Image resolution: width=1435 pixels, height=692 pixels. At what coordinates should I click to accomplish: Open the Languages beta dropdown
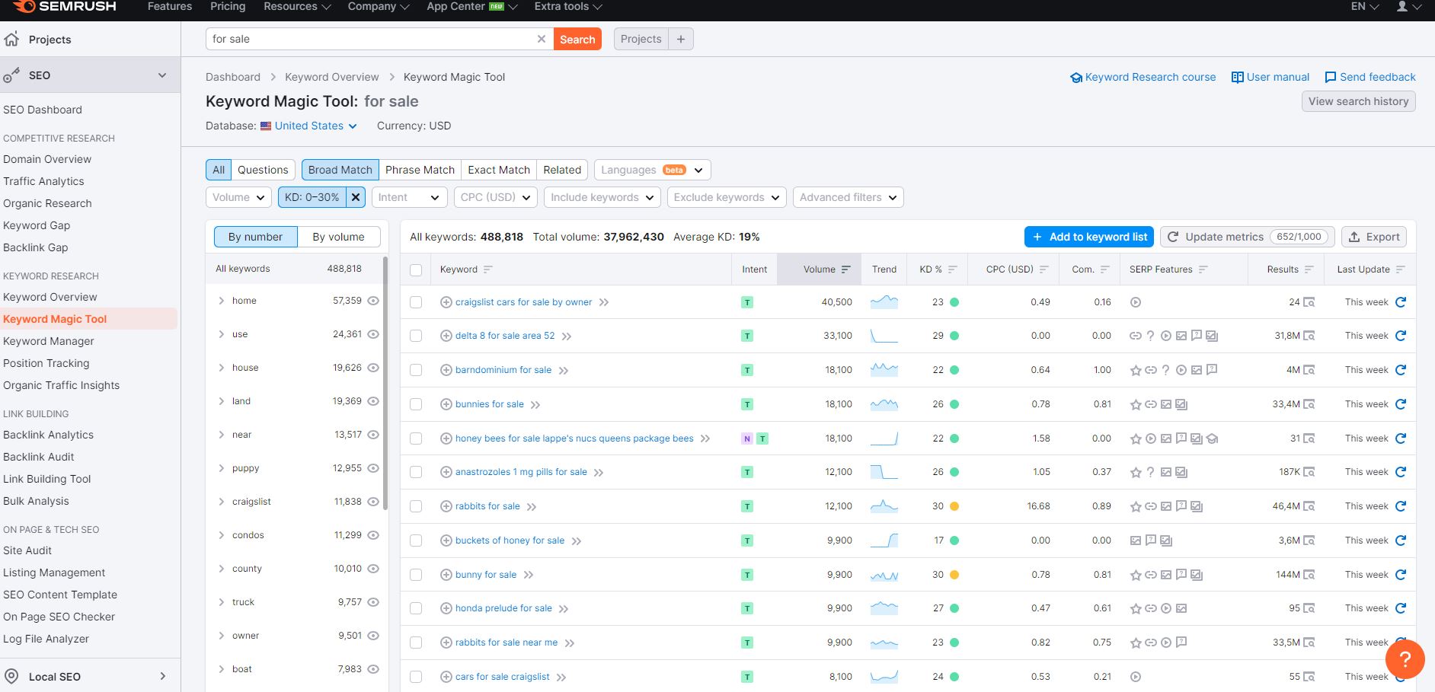click(x=652, y=170)
